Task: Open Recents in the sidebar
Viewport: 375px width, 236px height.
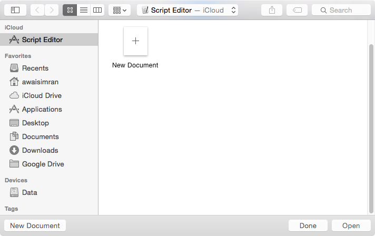Action: (x=49, y=68)
